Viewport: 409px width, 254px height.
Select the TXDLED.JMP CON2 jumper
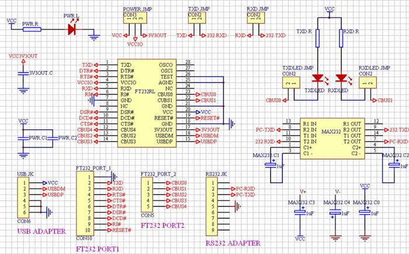click(291, 83)
